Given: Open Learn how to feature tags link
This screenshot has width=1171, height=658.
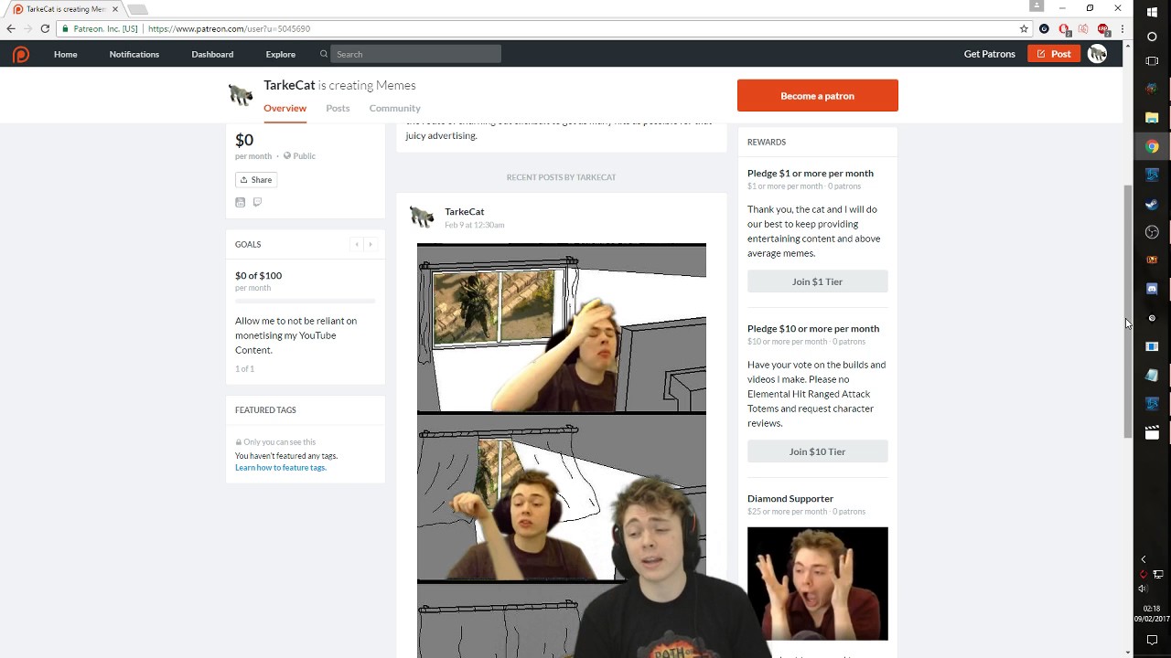Looking at the screenshot, I should (281, 467).
